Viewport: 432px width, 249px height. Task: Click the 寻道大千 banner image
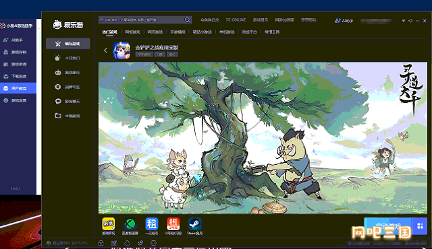point(263,138)
